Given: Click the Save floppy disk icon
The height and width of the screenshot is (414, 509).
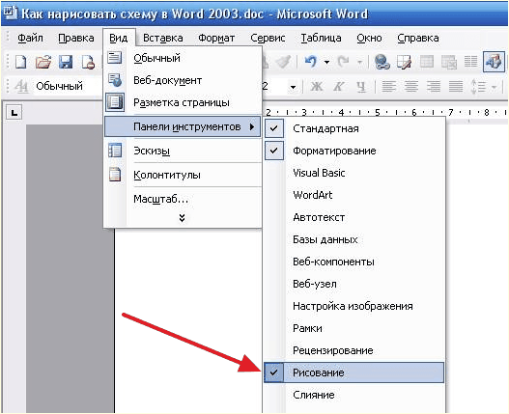Looking at the screenshot, I should pos(66,62).
